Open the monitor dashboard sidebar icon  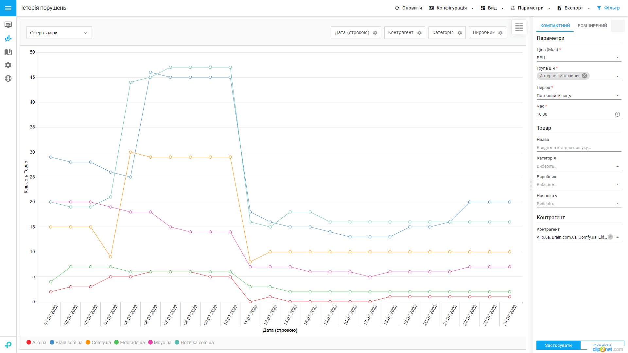click(x=8, y=25)
